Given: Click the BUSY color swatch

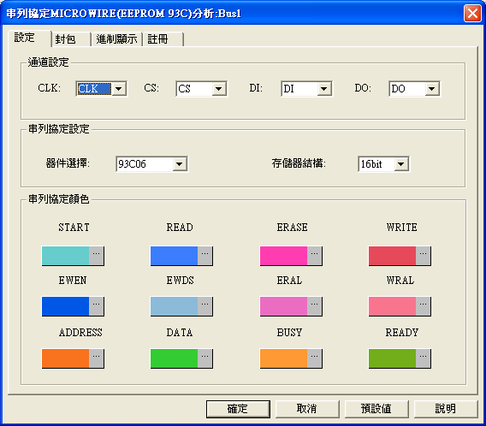Looking at the screenshot, I should point(283,358).
